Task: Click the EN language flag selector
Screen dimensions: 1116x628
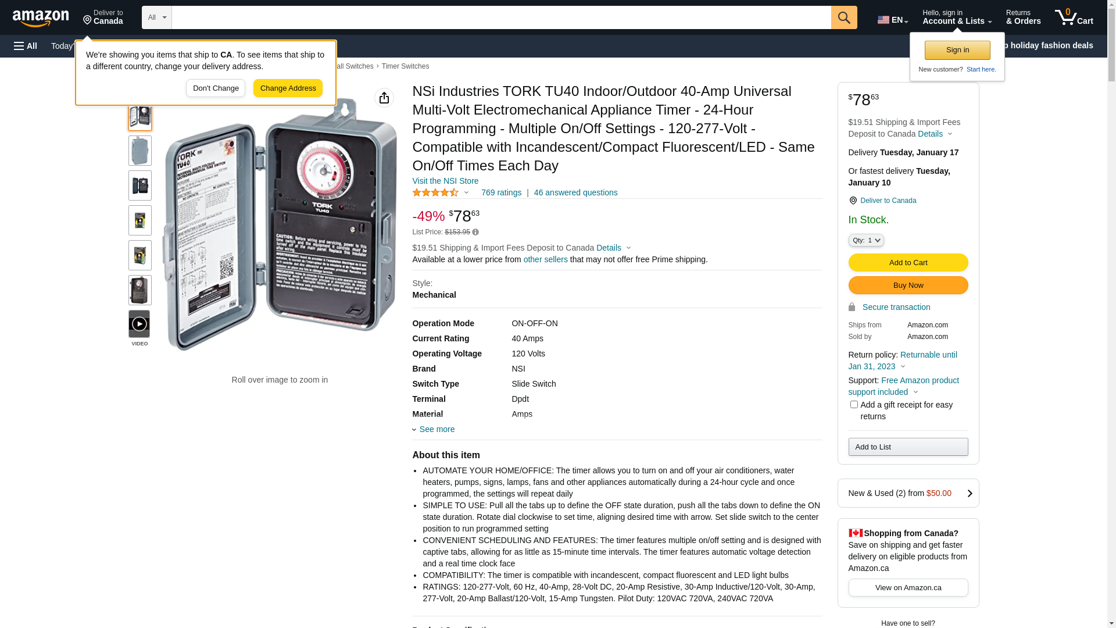Action: [x=892, y=20]
